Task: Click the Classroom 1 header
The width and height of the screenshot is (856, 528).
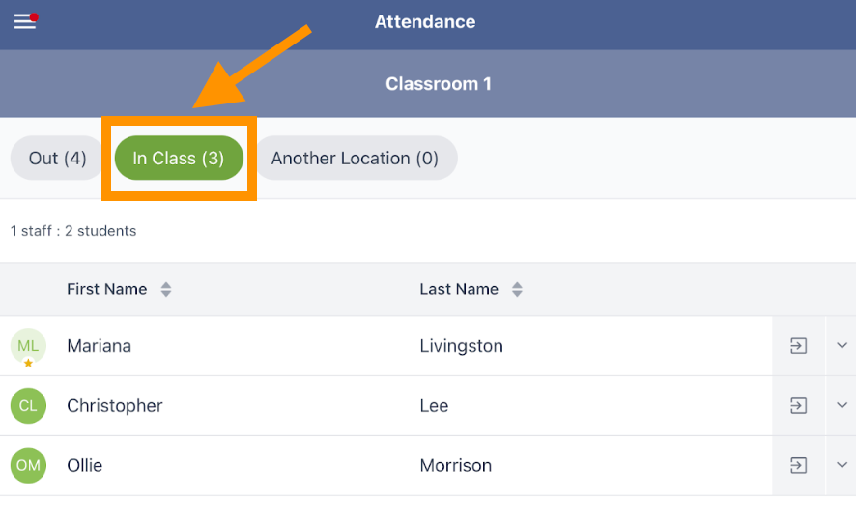Action: coord(438,84)
